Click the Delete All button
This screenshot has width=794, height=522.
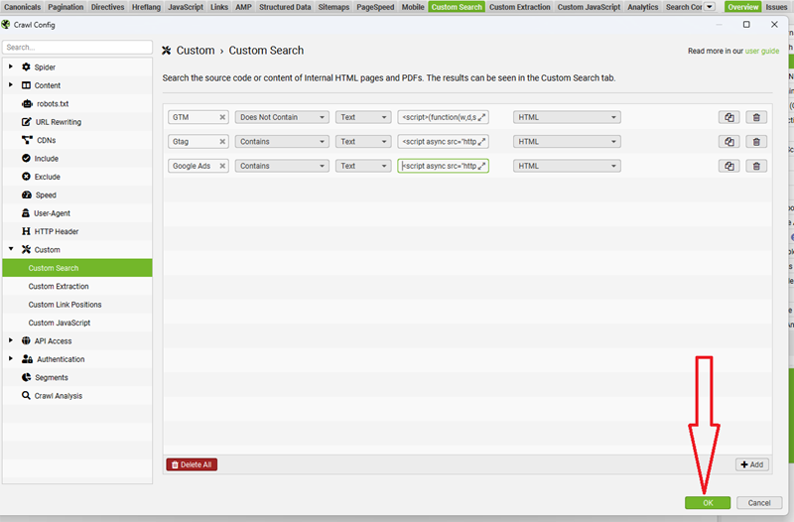pos(192,464)
